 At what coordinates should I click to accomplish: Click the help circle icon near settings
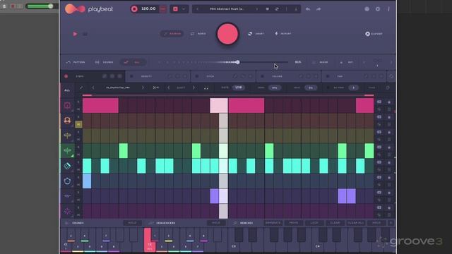point(367,9)
